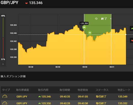The width and height of the screenshot is (133, 105).
Task: Click the 135.348 y-axis price label
Action: pos(13,33)
